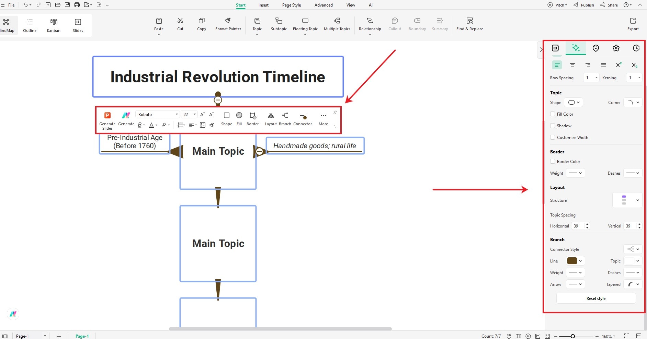Viewport: 647px width, 339px height.
Task: Open the Tapered dropdown
Action: (633, 284)
